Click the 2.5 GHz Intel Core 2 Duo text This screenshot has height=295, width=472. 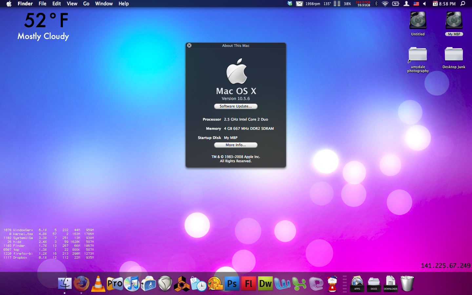pyautogui.click(x=246, y=119)
